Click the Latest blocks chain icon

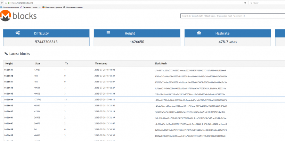pyautogui.click(x=6, y=54)
